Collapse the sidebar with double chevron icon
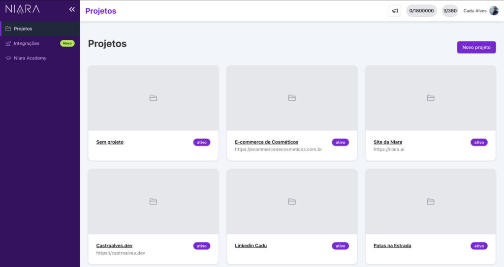Image resolution: width=504 pixels, height=267 pixels. pyautogui.click(x=72, y=9)
